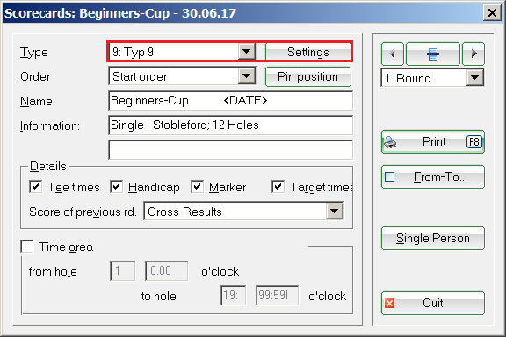
Task: Open scorecard type Settings
Action: point(307,52)
